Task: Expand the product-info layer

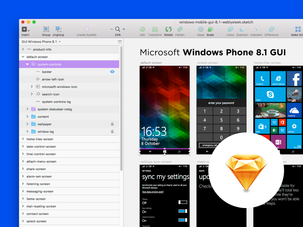Action: 23,49
